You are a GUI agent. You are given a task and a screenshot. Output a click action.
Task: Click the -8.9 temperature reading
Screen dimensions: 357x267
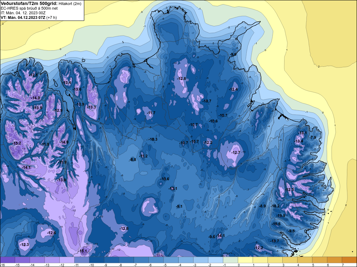coord(262,206)
